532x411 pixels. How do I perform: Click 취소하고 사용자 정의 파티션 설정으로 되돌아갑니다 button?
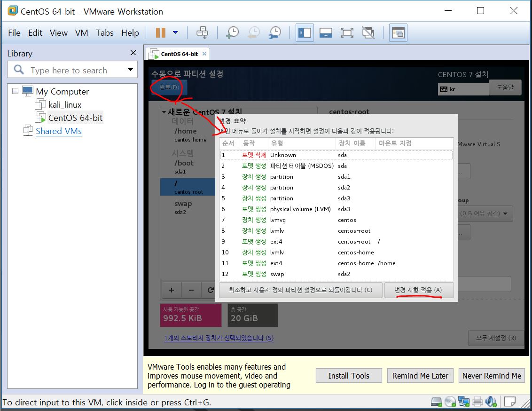(301, 290)
